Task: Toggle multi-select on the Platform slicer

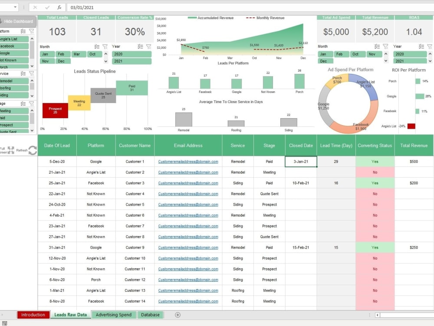Action: pos(23,31)
